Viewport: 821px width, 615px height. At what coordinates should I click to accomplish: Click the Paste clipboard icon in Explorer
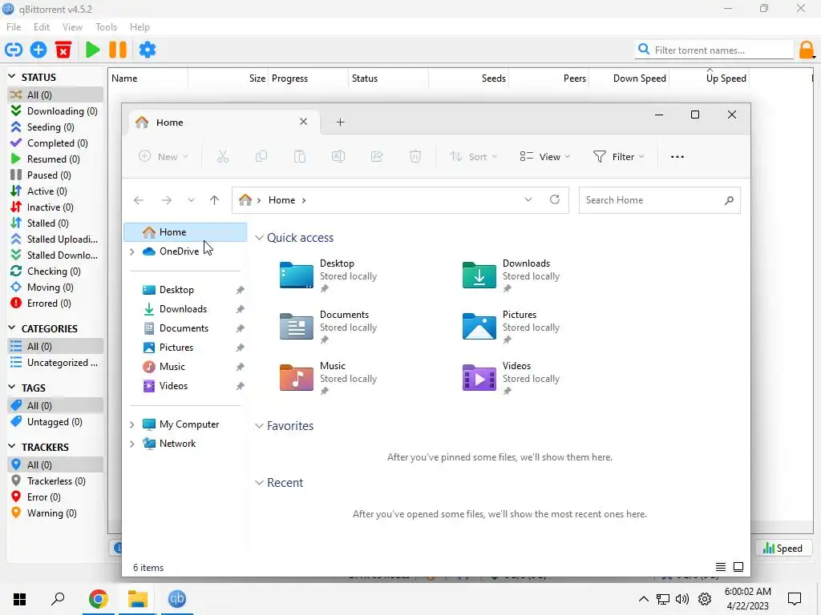pyautogui.click(x=300, y=157)
